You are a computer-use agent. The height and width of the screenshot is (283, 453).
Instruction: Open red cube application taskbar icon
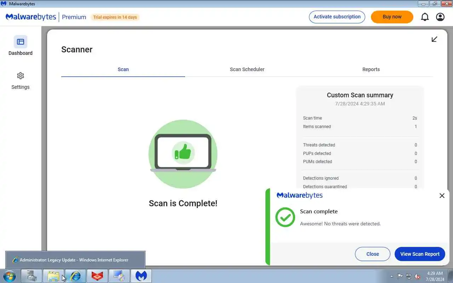97,276
